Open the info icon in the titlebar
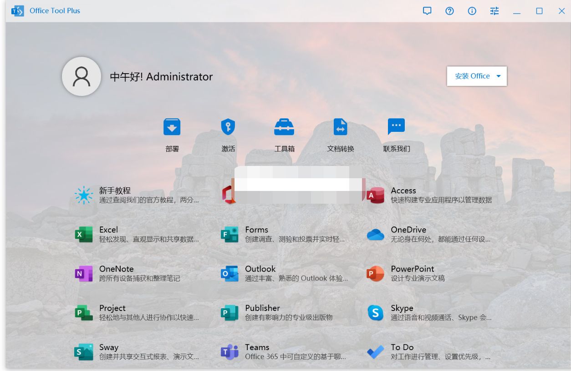571x371 pixels. 472,11
